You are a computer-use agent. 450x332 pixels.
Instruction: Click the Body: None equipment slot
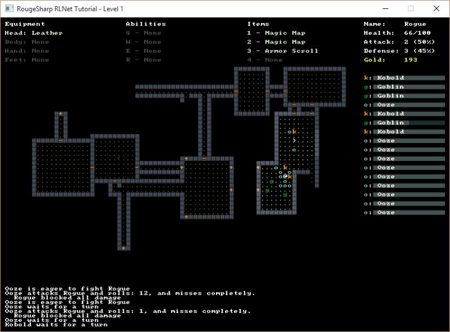27,42
